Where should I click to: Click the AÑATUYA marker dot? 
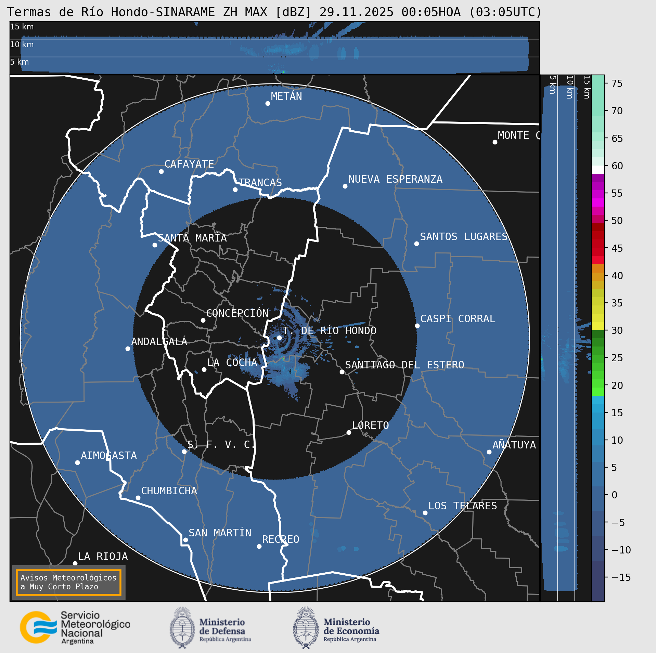[489, 452]
